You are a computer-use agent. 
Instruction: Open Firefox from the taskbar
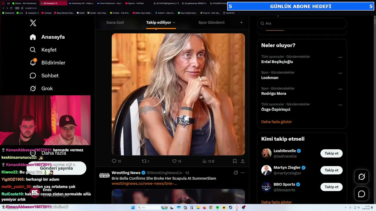(204, 207)
